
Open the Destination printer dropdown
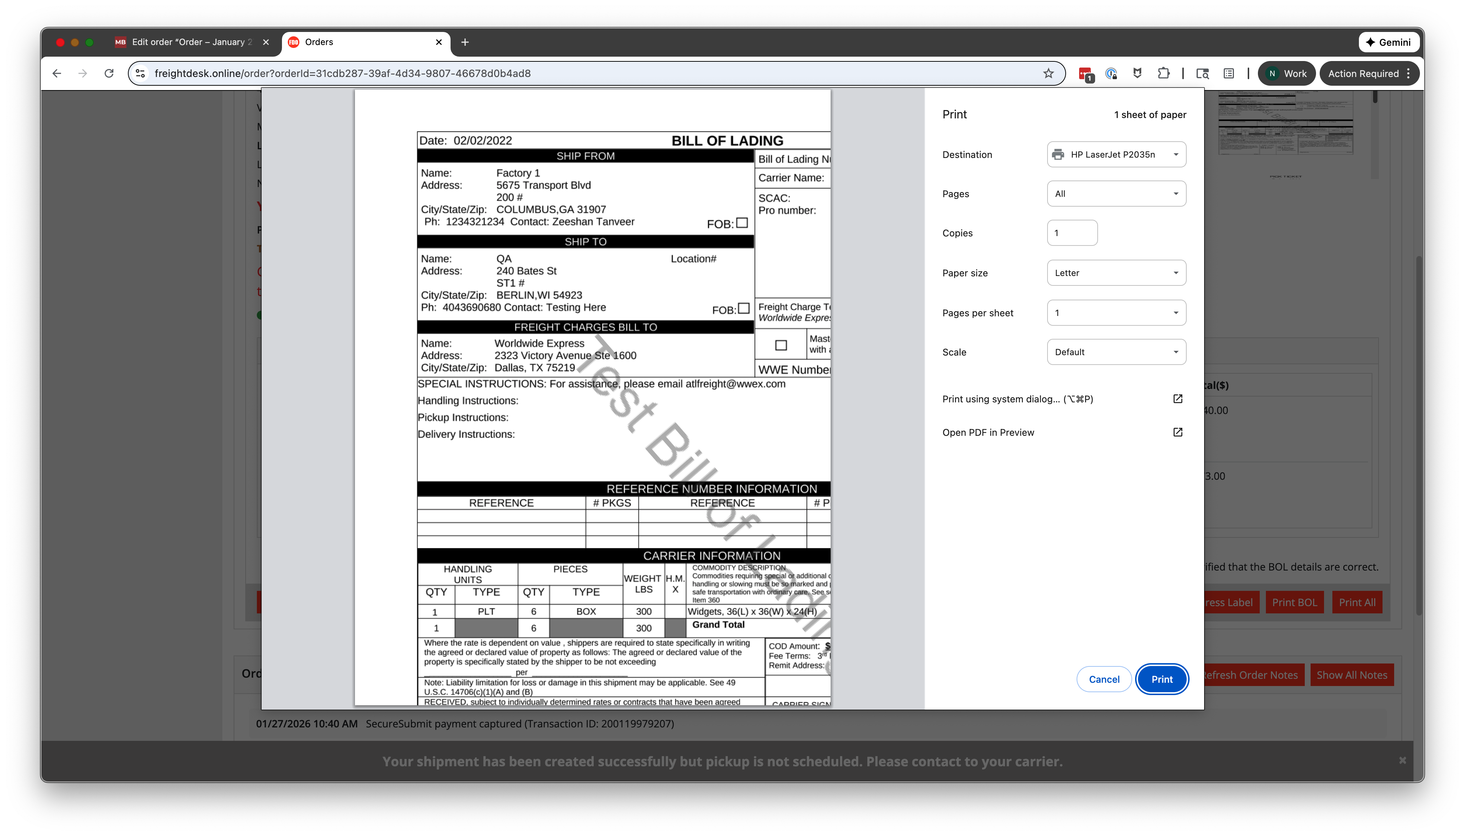pyautogui.click(x=1116, y=154)
